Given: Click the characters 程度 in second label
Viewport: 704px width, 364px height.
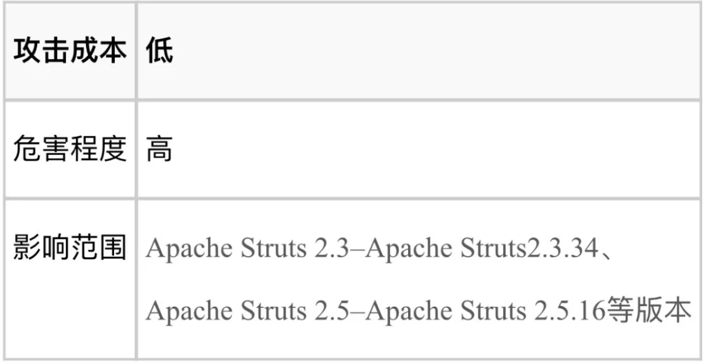Looking at the screenshot, I should (x=98, y=149).
